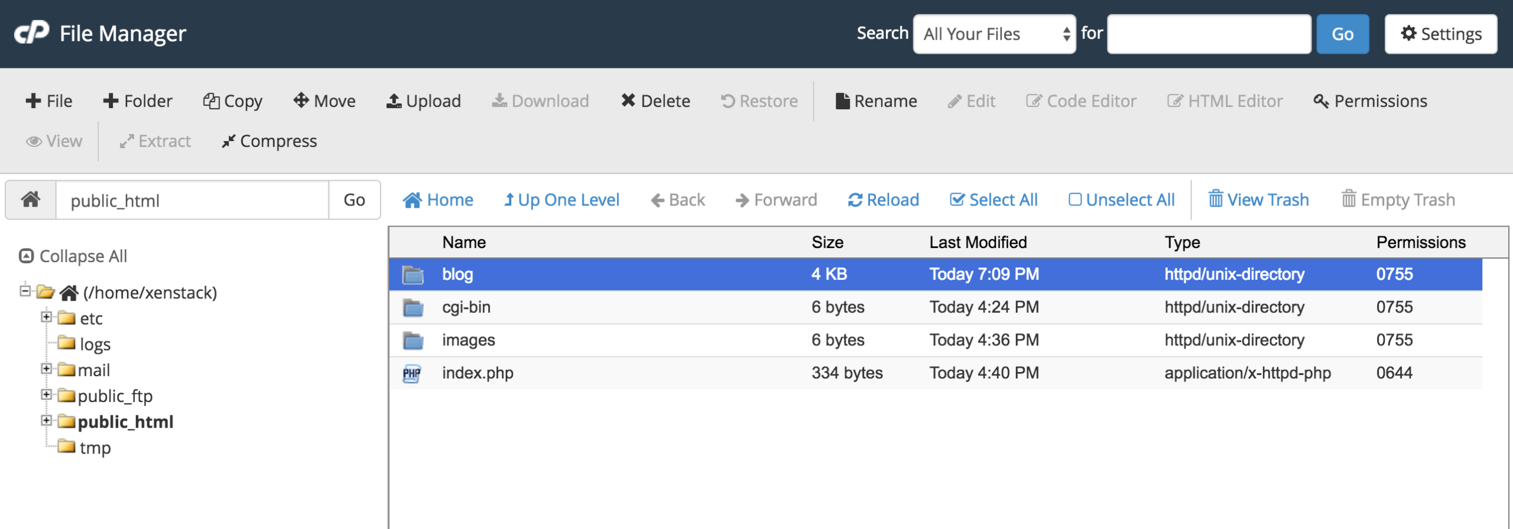The width and height of the screenshot is (1513, 529).
Task: Click Select All checkbox link
Action: click(x=993, y=200)
